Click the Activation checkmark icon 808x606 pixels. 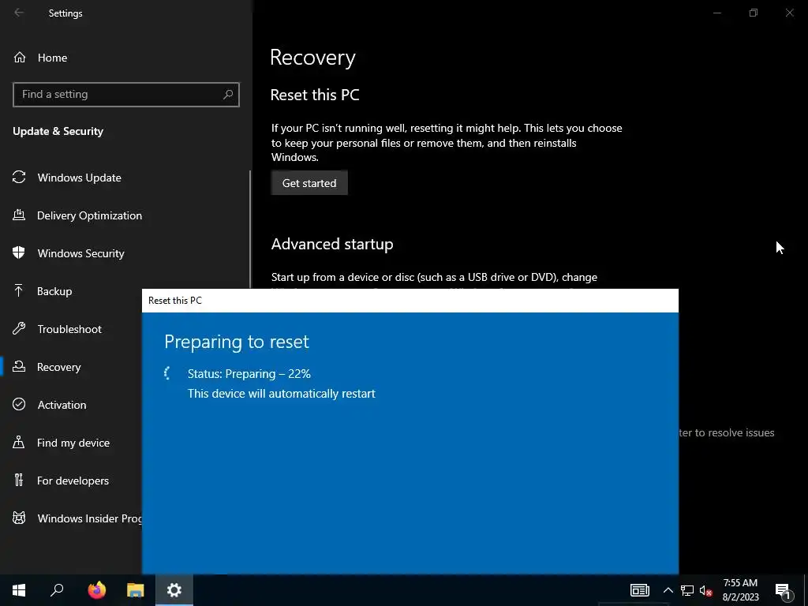(19, 404)
